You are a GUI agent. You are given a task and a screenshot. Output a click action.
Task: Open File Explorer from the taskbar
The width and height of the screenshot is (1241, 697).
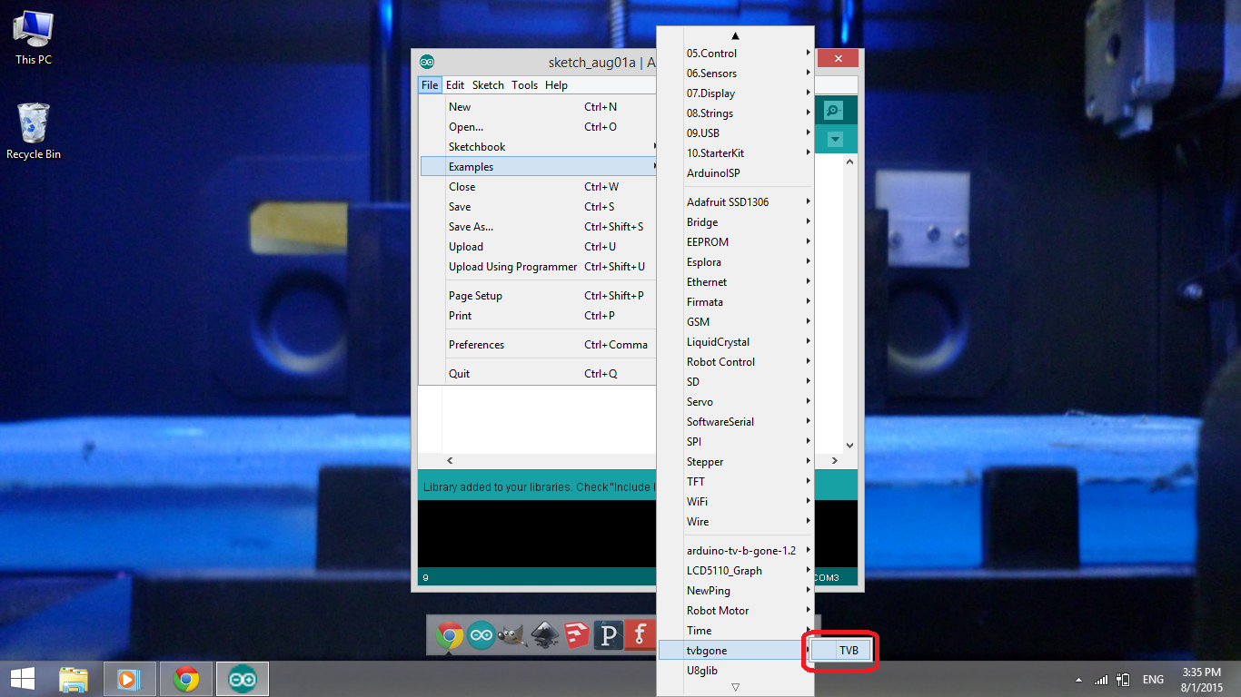tap(73, 678)
